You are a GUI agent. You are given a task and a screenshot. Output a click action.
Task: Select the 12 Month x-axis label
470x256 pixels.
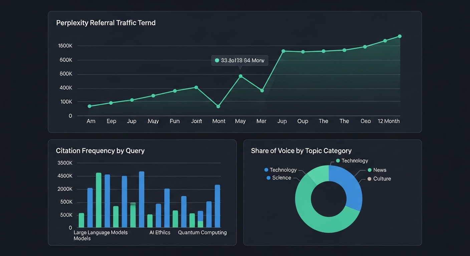pyautogui.click(x=389, y=121)
